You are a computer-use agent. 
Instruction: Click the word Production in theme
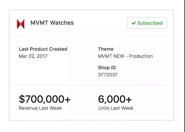[x=141, y=56]
